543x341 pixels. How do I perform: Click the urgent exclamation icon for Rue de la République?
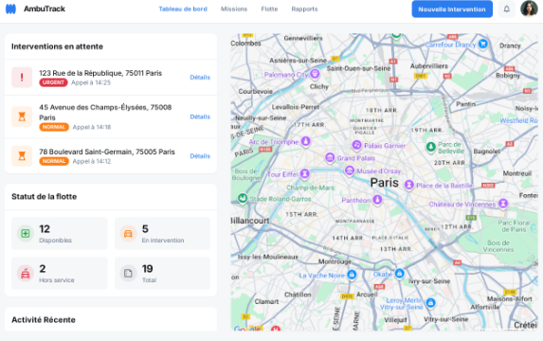click(22, 78)
